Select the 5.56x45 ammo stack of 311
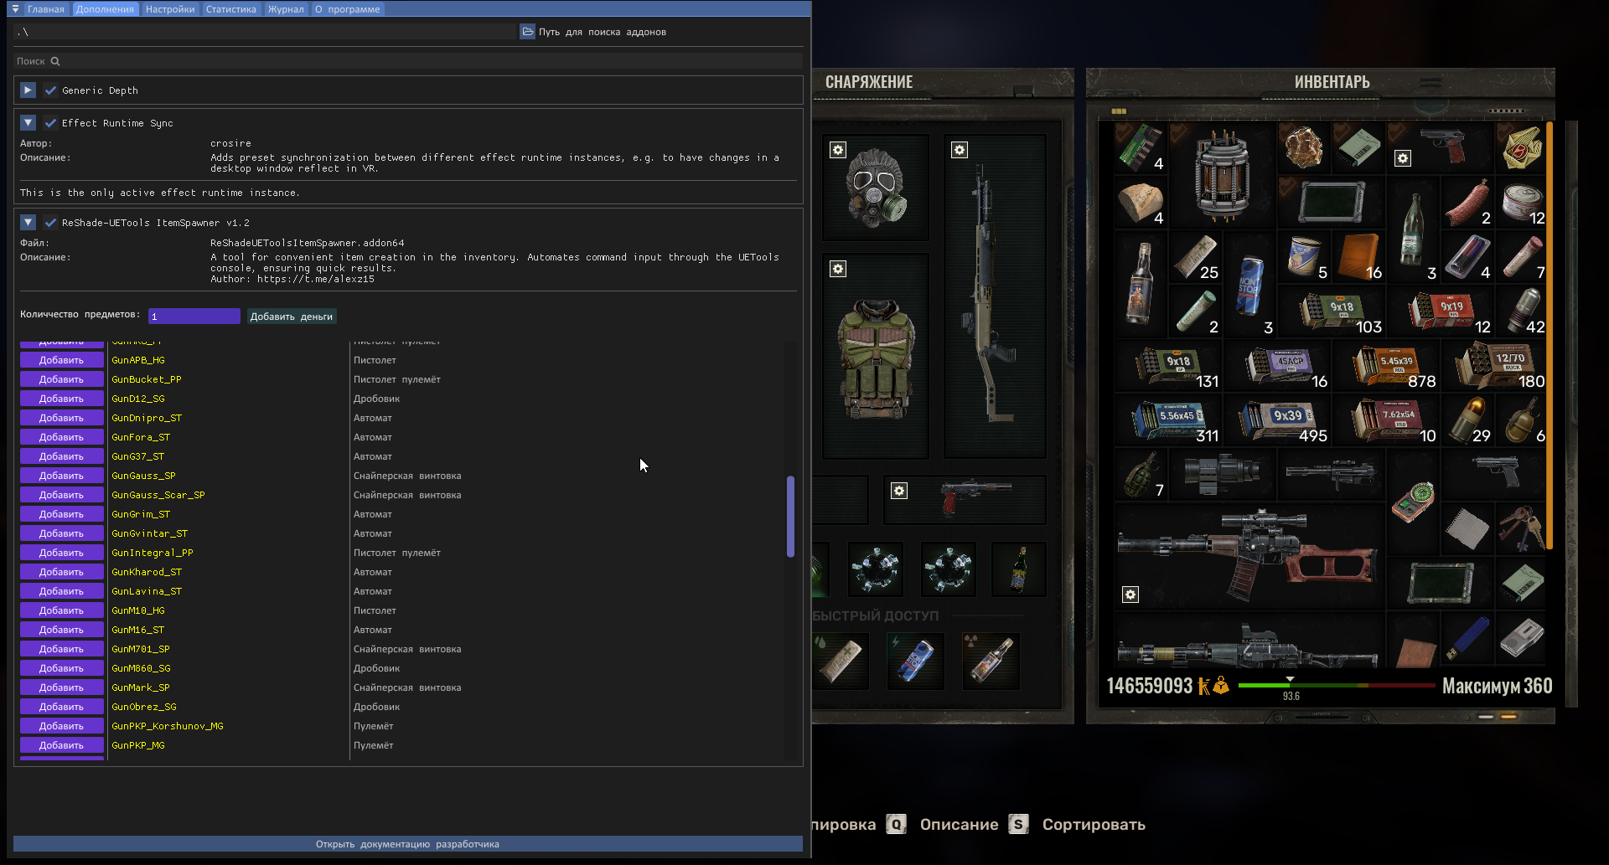This screenshot has width=1609, height=865. [1168, 420]
